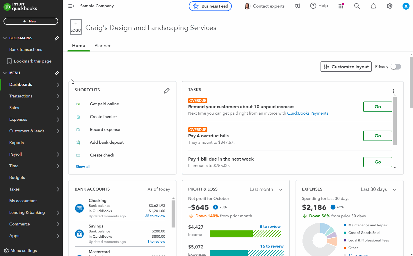Click the Income 8 to review link
413x256 pixels.
tap(270, 226)
